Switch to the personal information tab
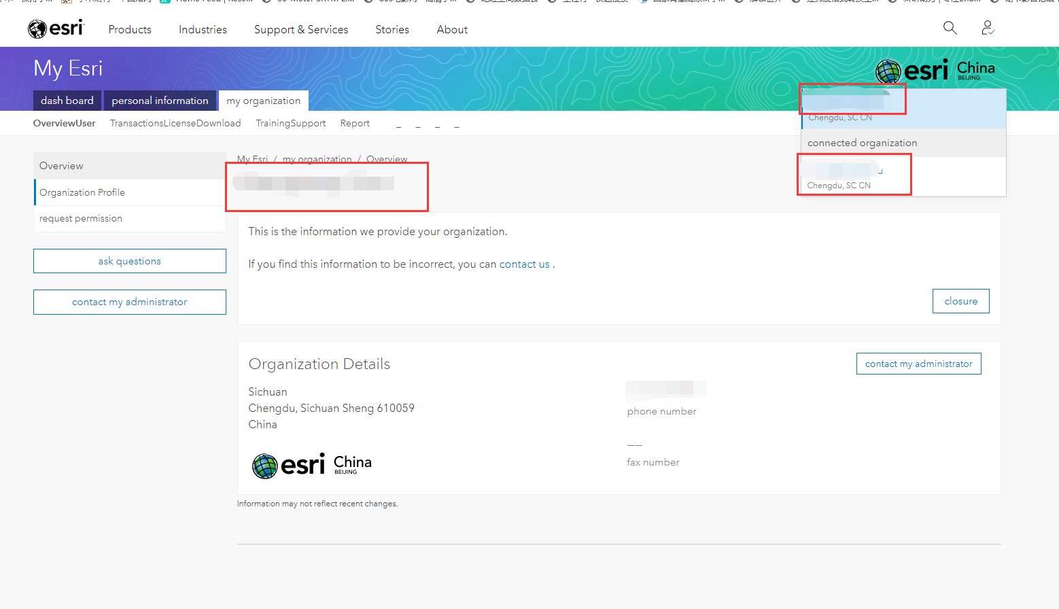 click(160, 100)
